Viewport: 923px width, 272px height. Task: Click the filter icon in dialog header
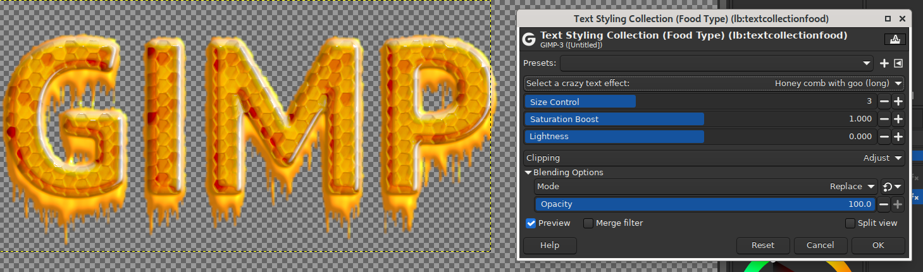[895, 39]
